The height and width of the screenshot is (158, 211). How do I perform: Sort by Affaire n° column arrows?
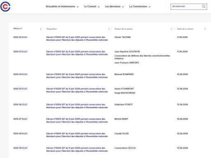point(41,29)
